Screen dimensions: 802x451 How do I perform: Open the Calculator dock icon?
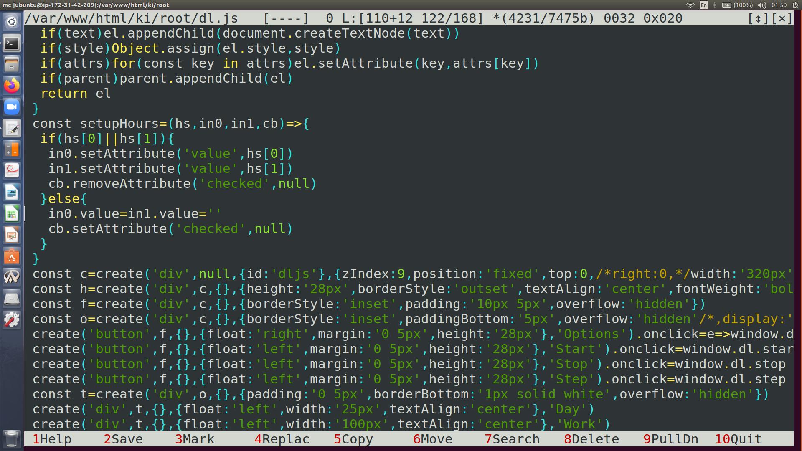pos(12,149)
